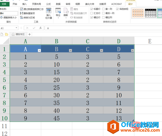
Task: Open filter dropdown for table header B
Action: coord(70,51)
